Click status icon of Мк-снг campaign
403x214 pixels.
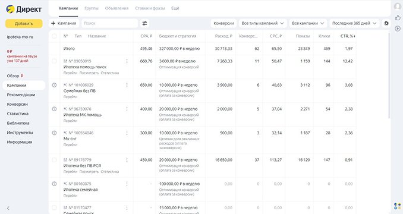pyautogui.click(x=54, y=133)
